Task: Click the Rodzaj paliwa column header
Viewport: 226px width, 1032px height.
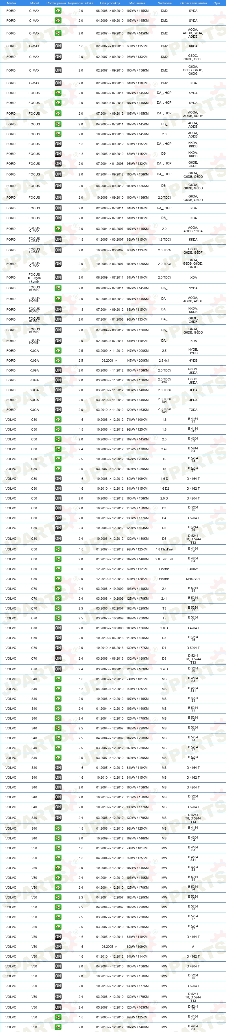Action: coord(56,3)
